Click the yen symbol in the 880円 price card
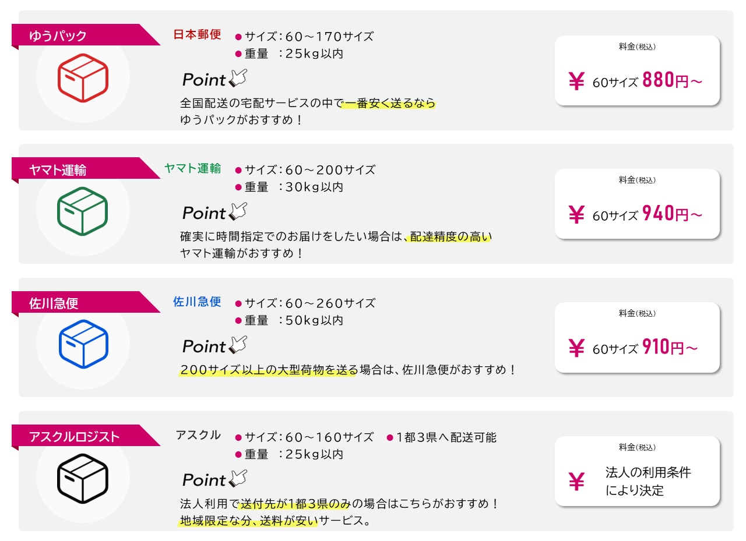This screenshot has height=541, width=746. (576, 82)
